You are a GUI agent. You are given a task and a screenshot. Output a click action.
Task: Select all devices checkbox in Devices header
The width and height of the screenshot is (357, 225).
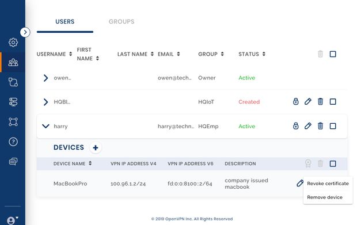pos(333,163)
